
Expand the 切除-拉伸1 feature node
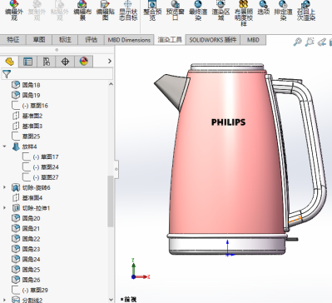click(4, 208)
